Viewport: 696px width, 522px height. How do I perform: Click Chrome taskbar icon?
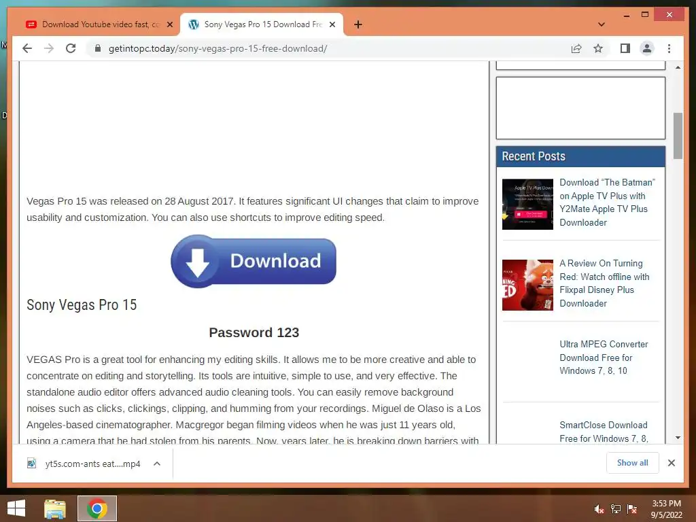point(97,508)
